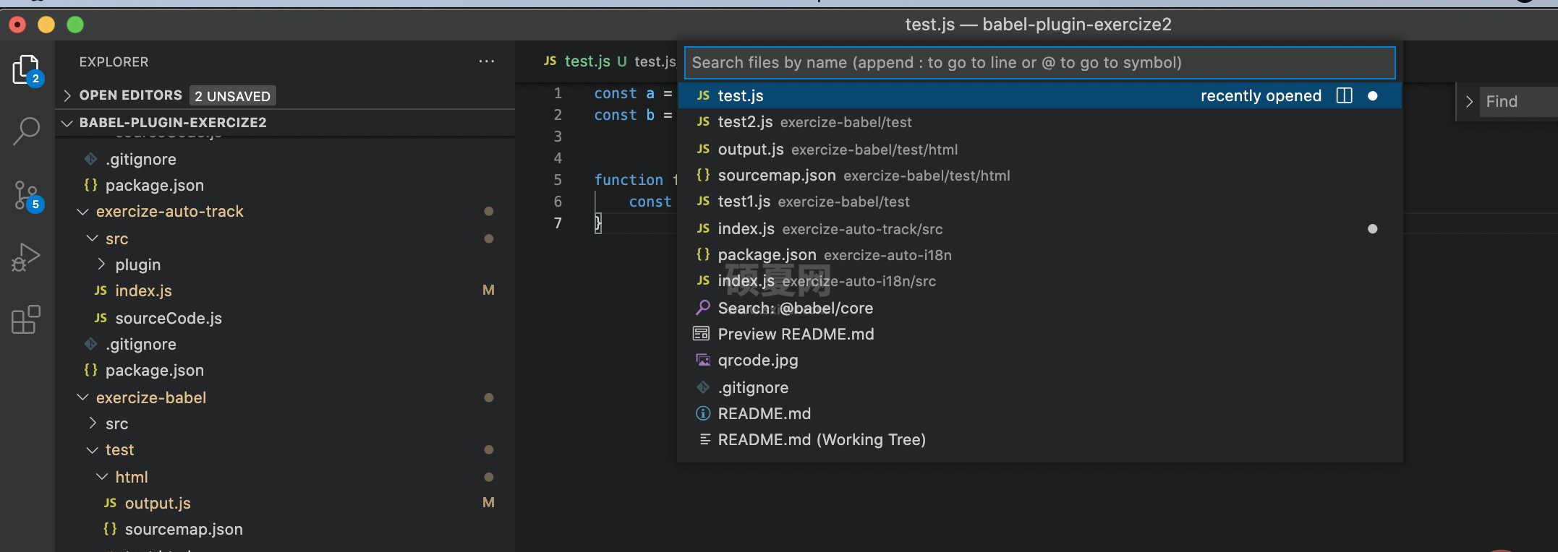This screenshot has width=1558, height=552.
Task: Click the lines icon beside README.md (Working Tree)
Action: 704,439
